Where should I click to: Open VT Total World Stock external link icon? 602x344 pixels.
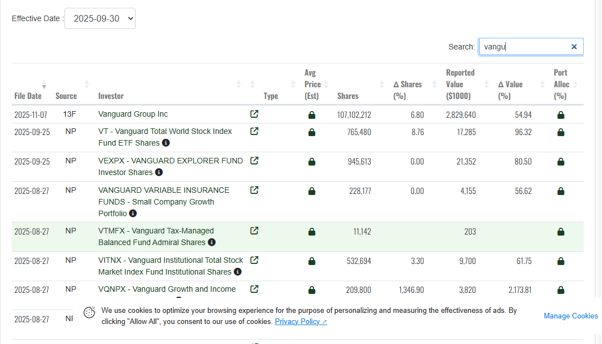[x=254, y=131]
